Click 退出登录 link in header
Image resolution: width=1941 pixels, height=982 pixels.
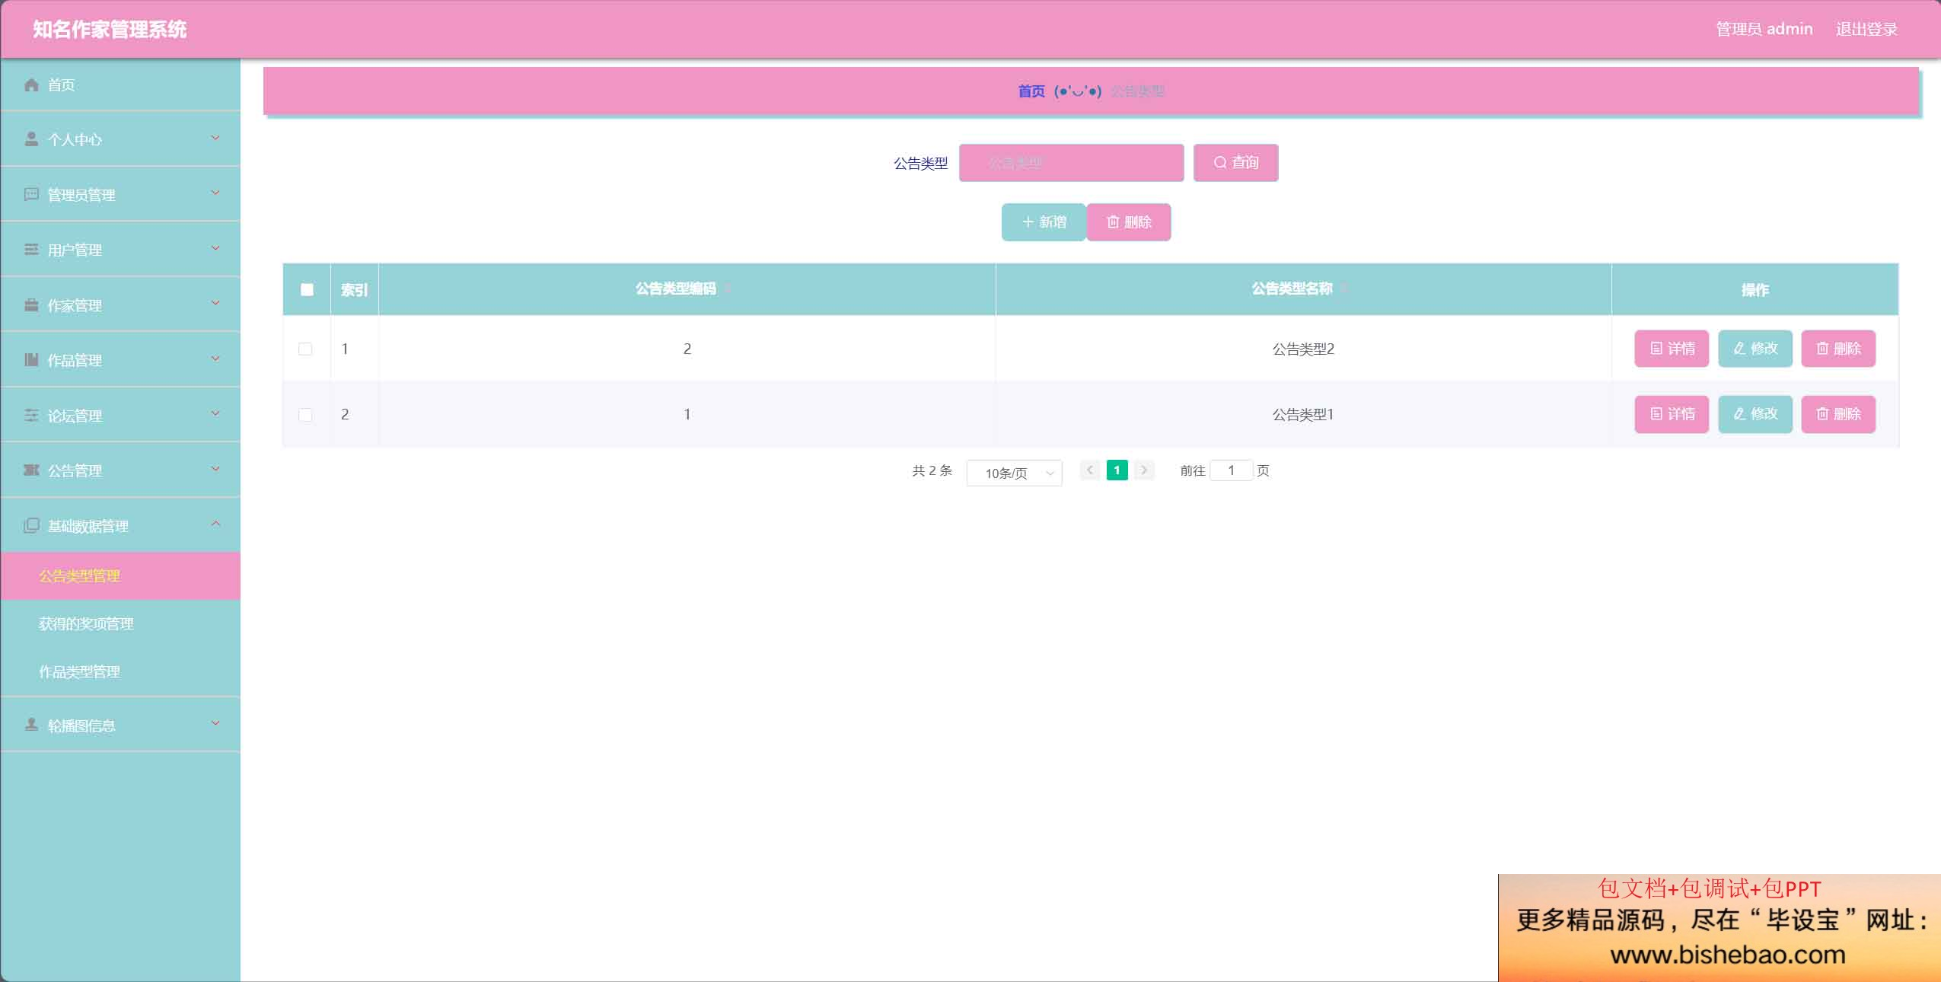pos(1866,29)
